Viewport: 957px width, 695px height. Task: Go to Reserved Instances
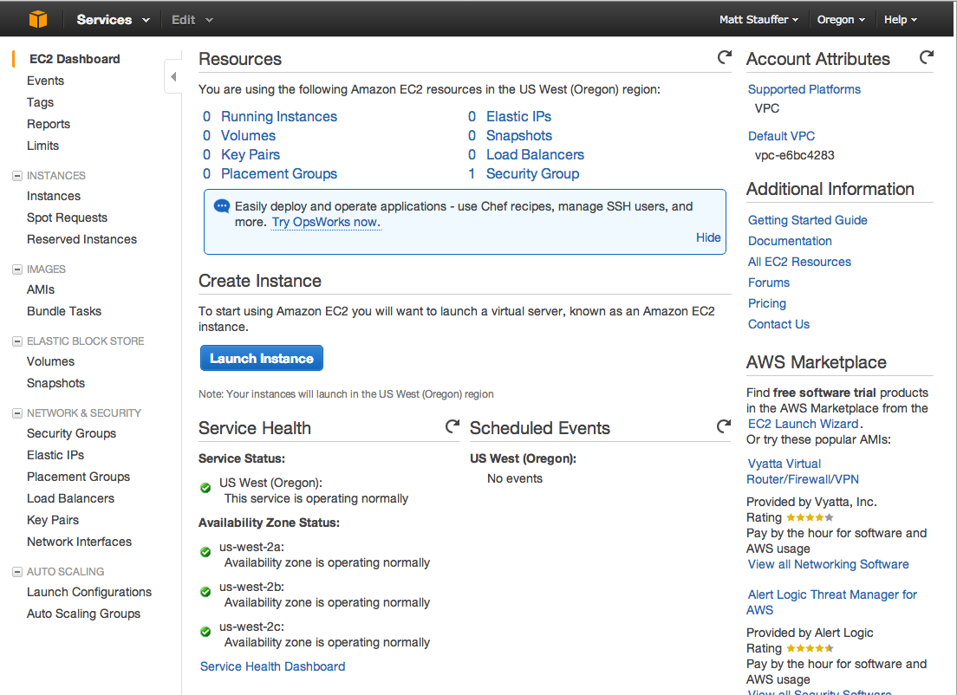tap(81, 239)
